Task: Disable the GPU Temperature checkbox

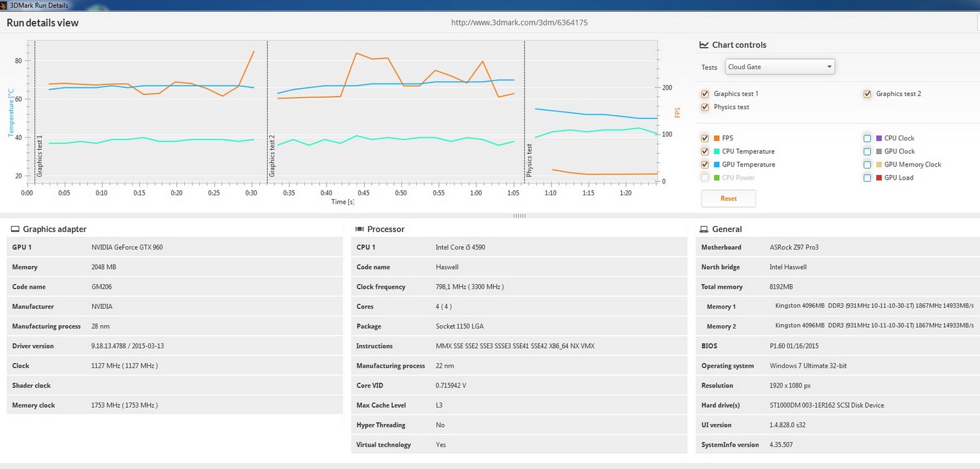Action: pyautogui.click(x=705, y=165)
